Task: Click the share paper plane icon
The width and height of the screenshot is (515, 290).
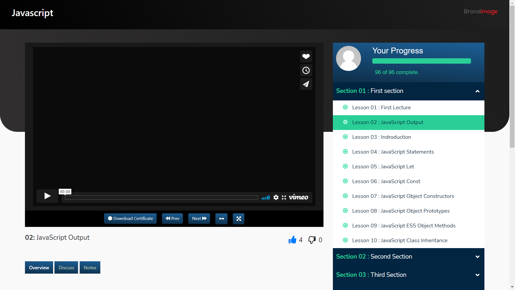Action: [306, 84]
